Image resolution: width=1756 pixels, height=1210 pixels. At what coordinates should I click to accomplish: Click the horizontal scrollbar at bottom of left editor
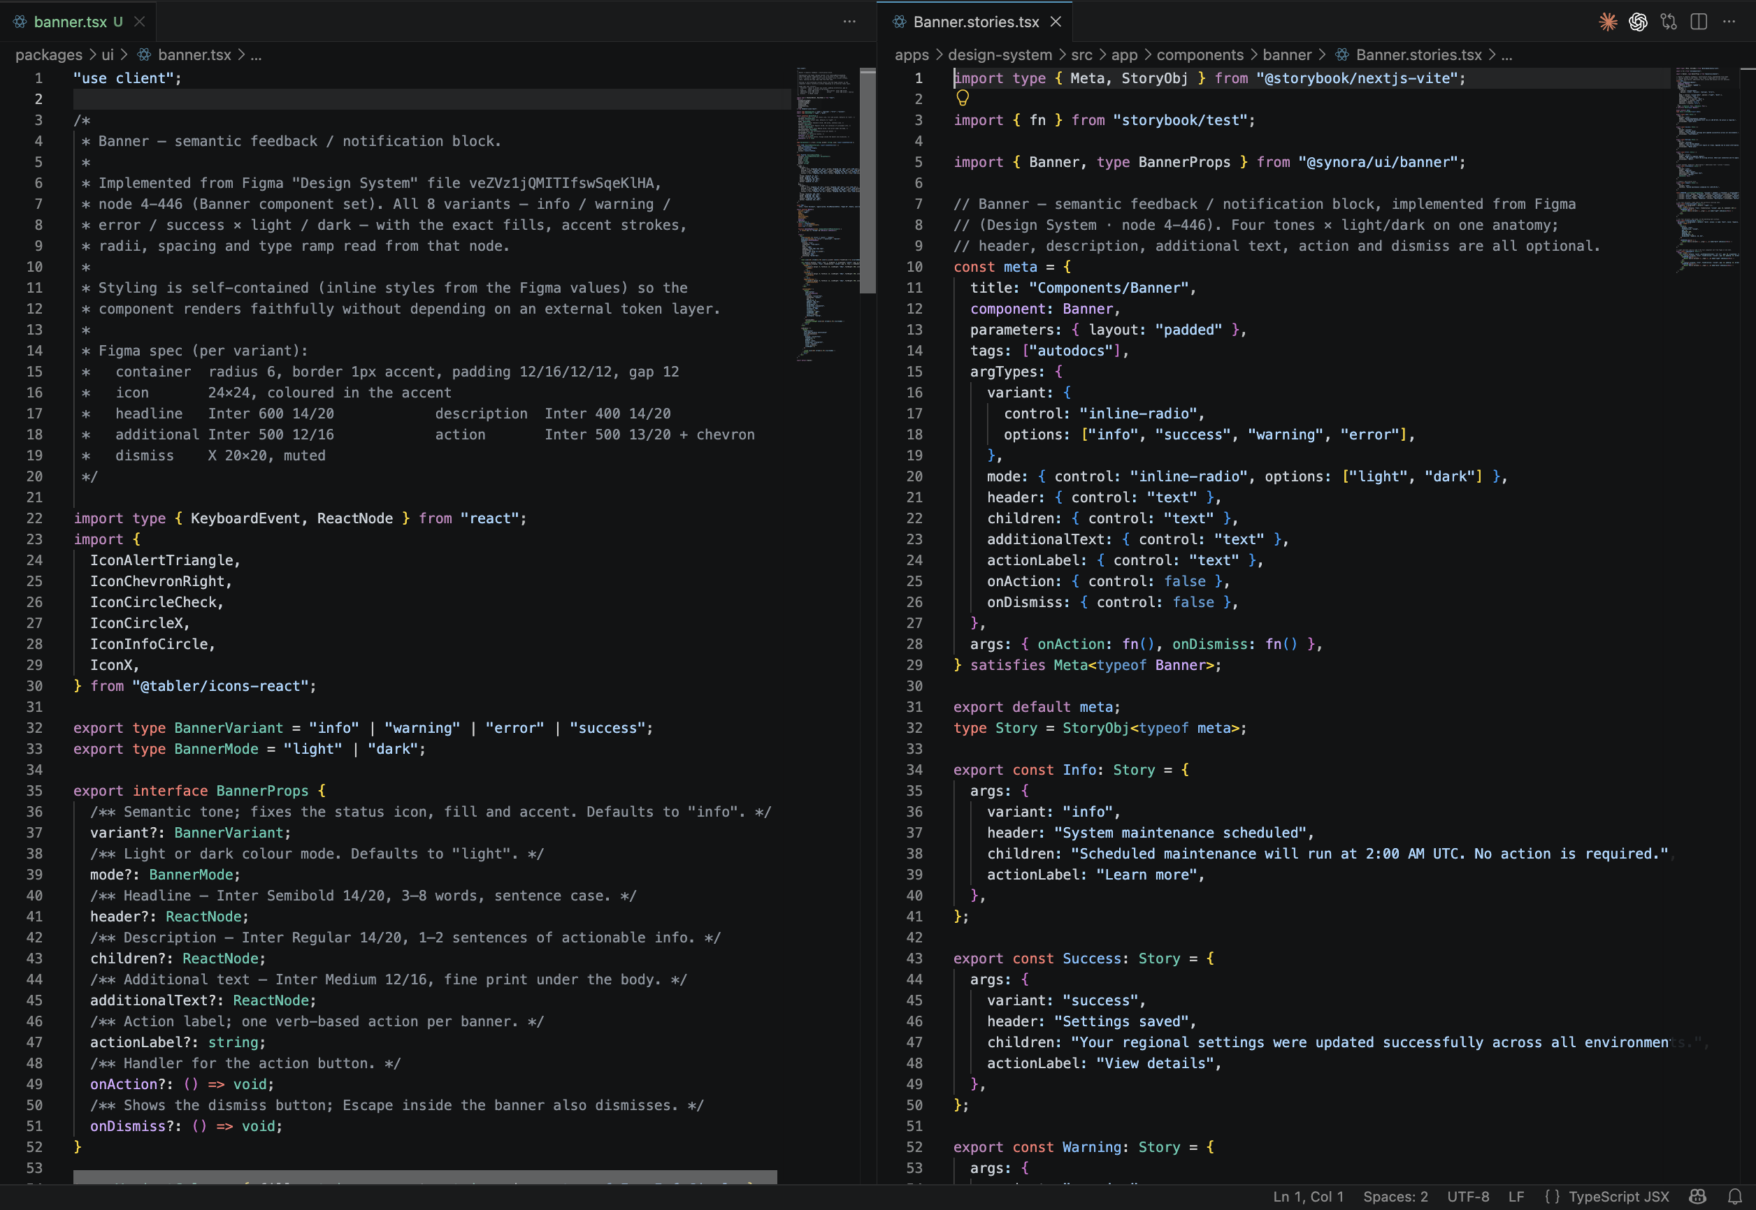(x=425, y=1176)
